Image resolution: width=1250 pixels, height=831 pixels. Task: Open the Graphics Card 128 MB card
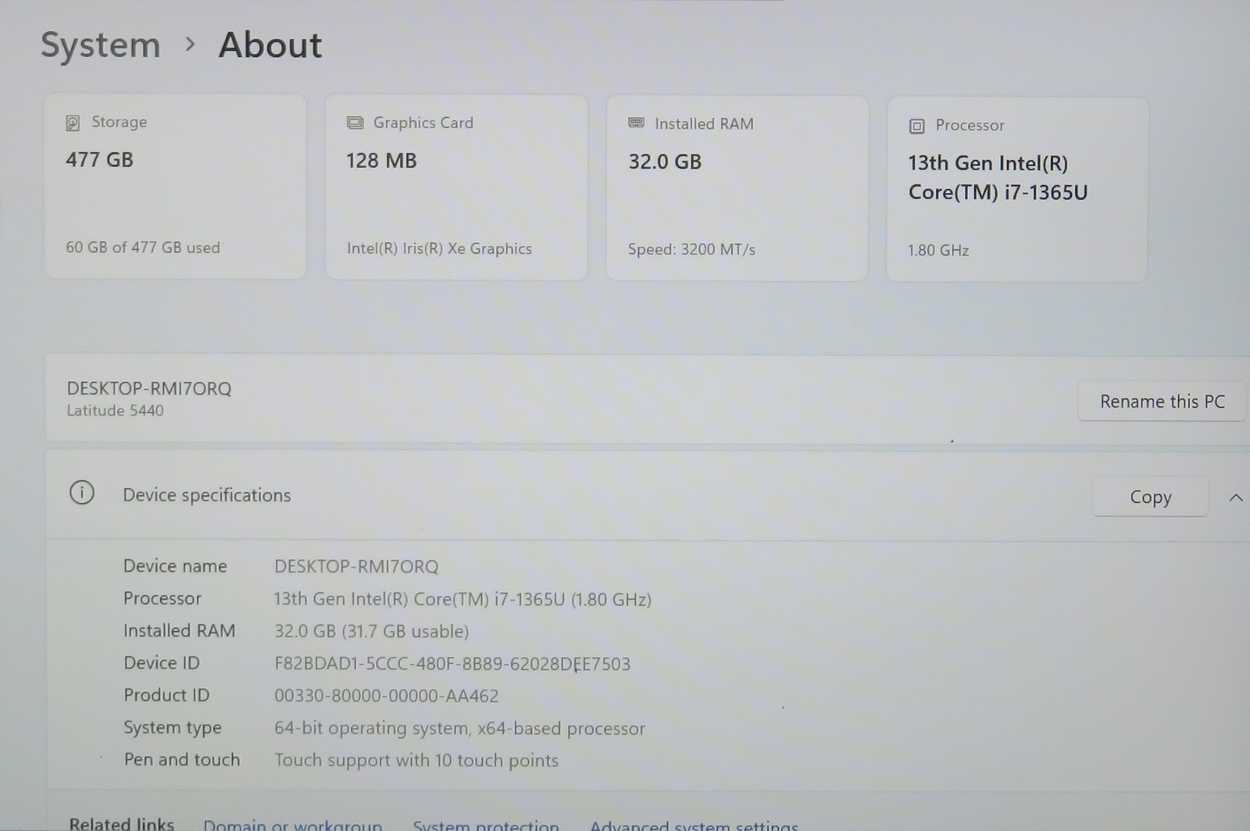click(x=456, y=187)
